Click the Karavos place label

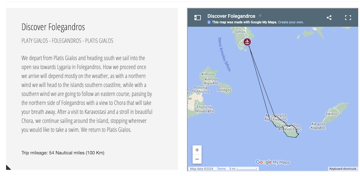pos(318,124)
